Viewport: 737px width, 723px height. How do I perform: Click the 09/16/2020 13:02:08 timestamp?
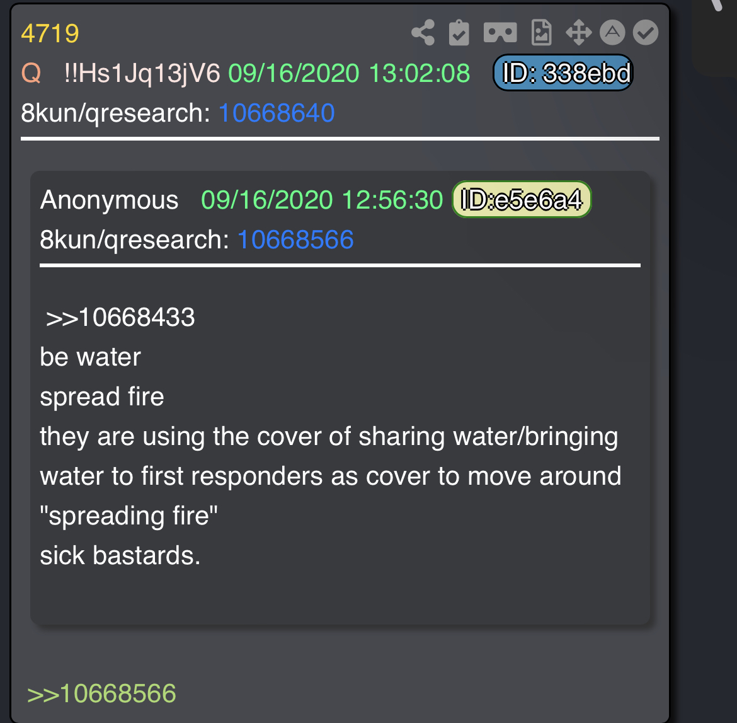(349, 73)
